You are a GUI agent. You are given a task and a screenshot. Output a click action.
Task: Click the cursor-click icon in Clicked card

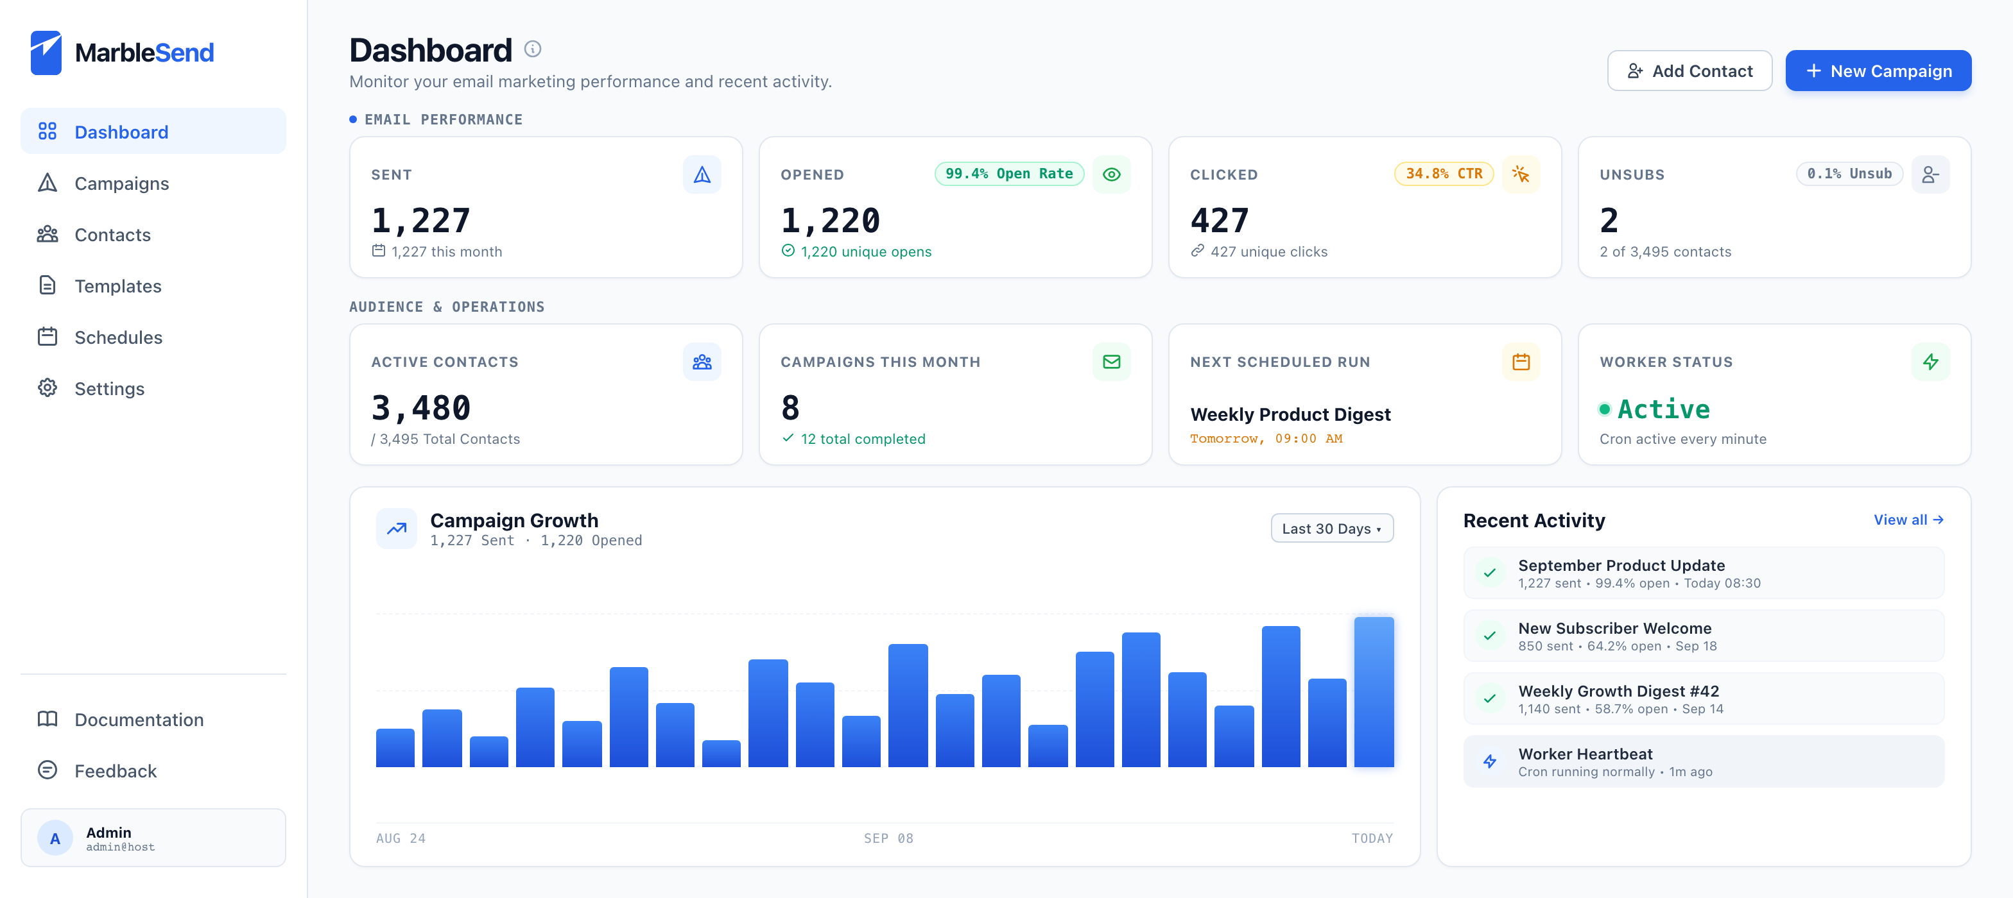[1521, 174]
